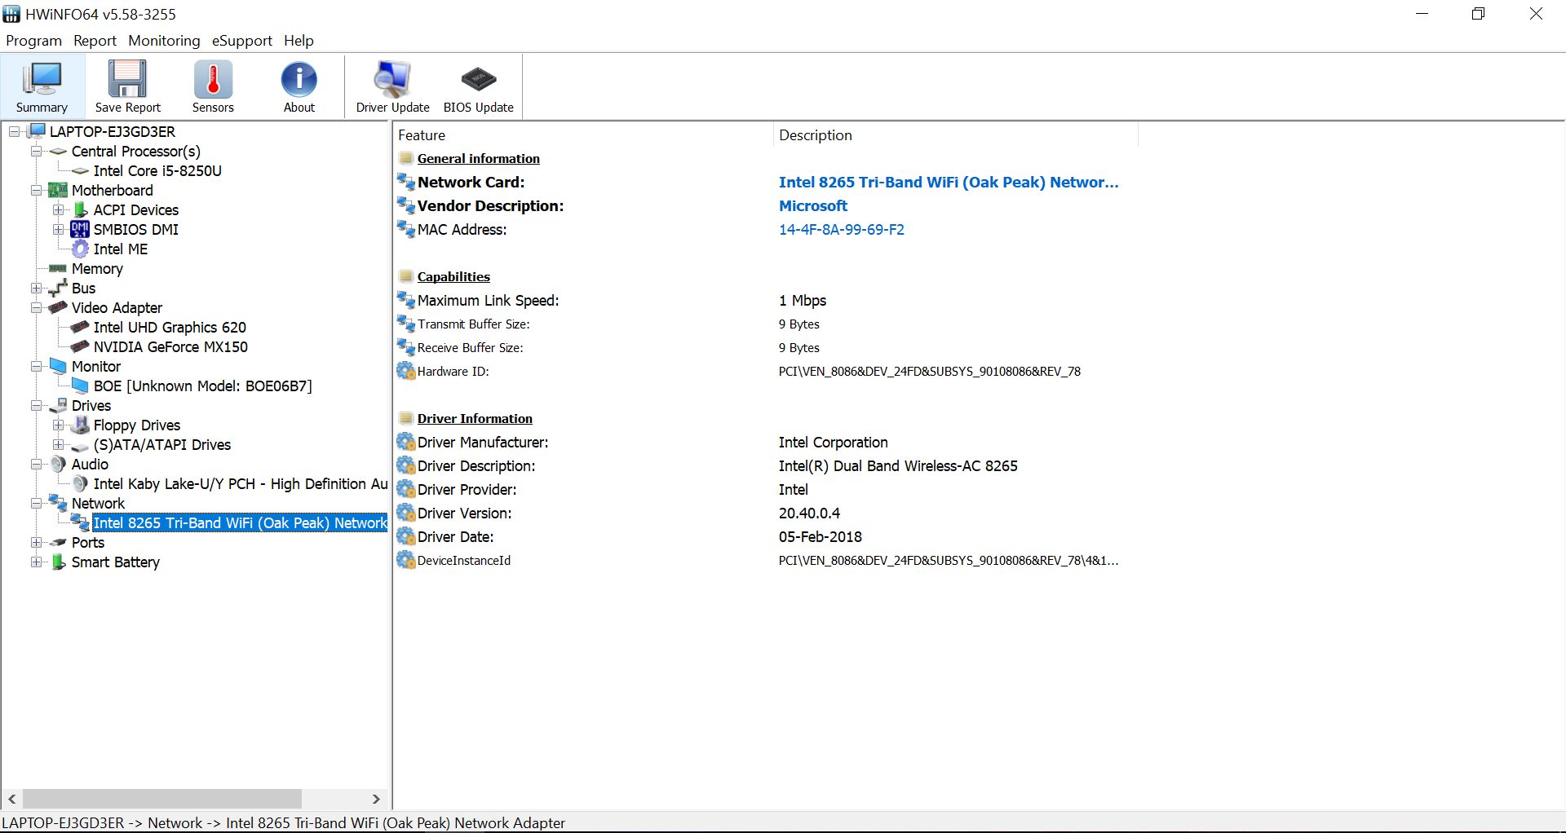
Task: Click the Capabilities folder icon
Action: 406,276
